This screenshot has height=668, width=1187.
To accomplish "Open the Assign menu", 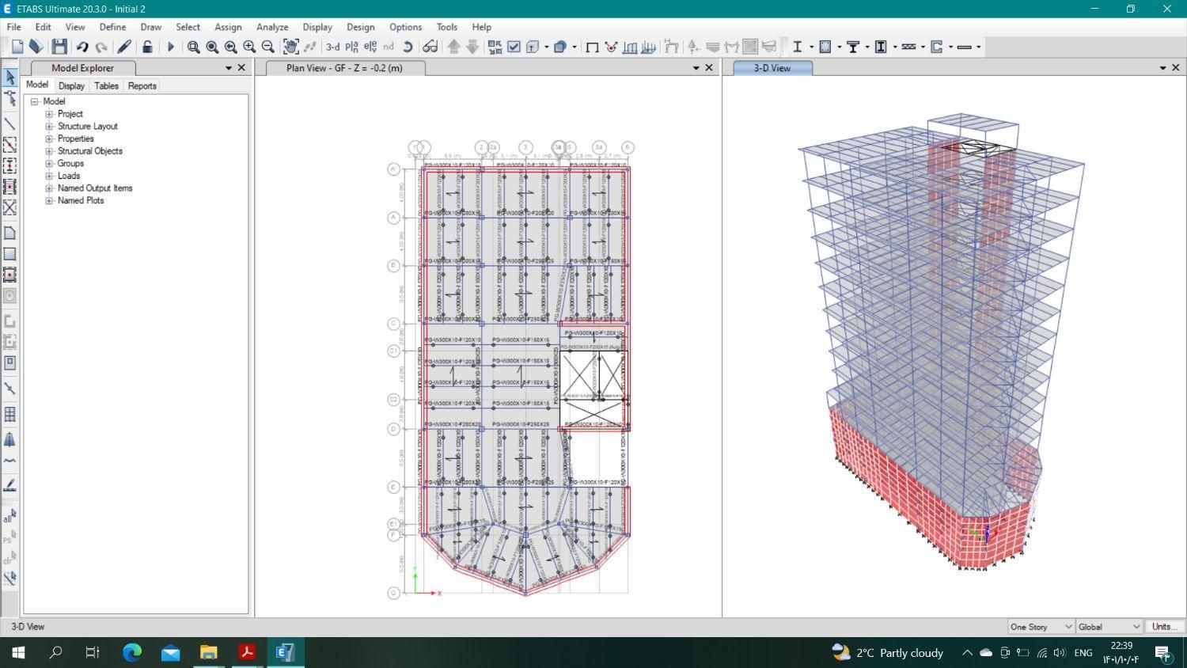I will [228, 27].
